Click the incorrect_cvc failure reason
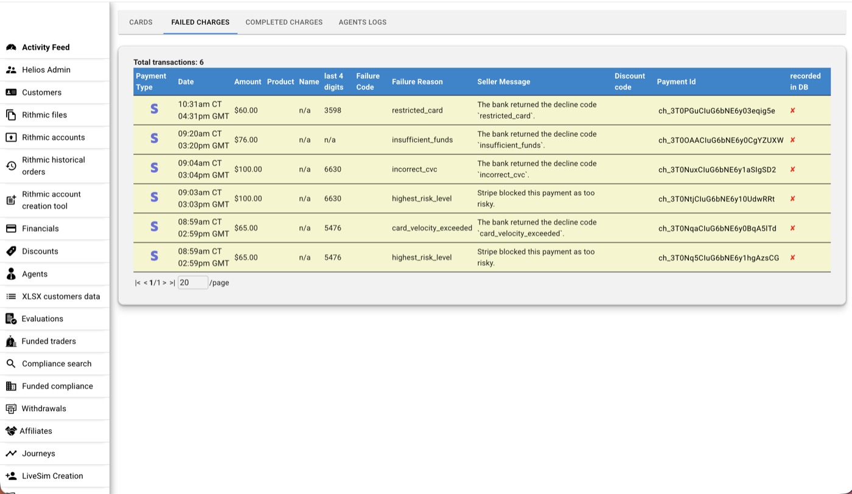Viewport: 852px width, 494px height. pos(414,170)
